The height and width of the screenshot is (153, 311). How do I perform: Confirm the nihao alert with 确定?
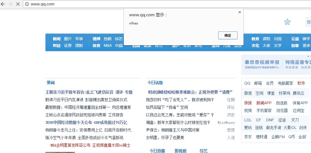point(228,35)
